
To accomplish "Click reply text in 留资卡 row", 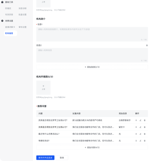I will pyautogui.click(x=93, y=127).
